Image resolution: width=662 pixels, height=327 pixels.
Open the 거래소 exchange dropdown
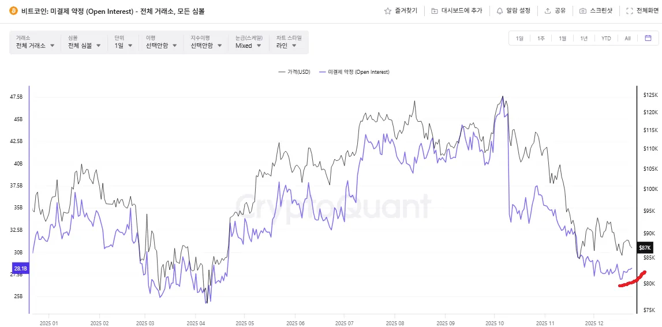point(35,45)
